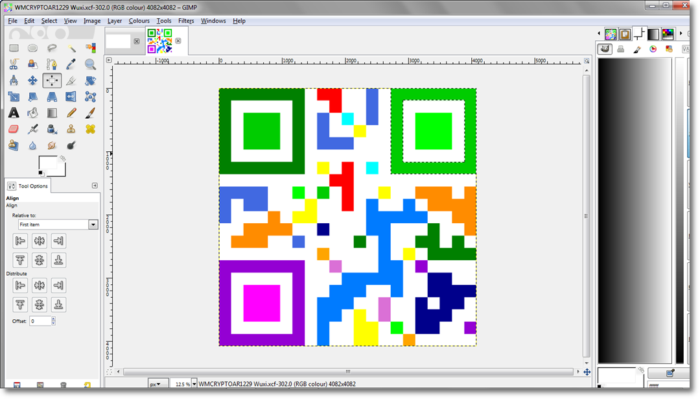This screenshot has width=700, height=399.
Task: Select the Fuzzy Select magic wand tool
Action: (71, 48)
